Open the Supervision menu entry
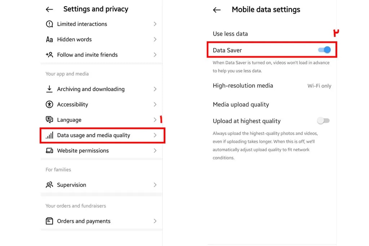 coord(71,185)
